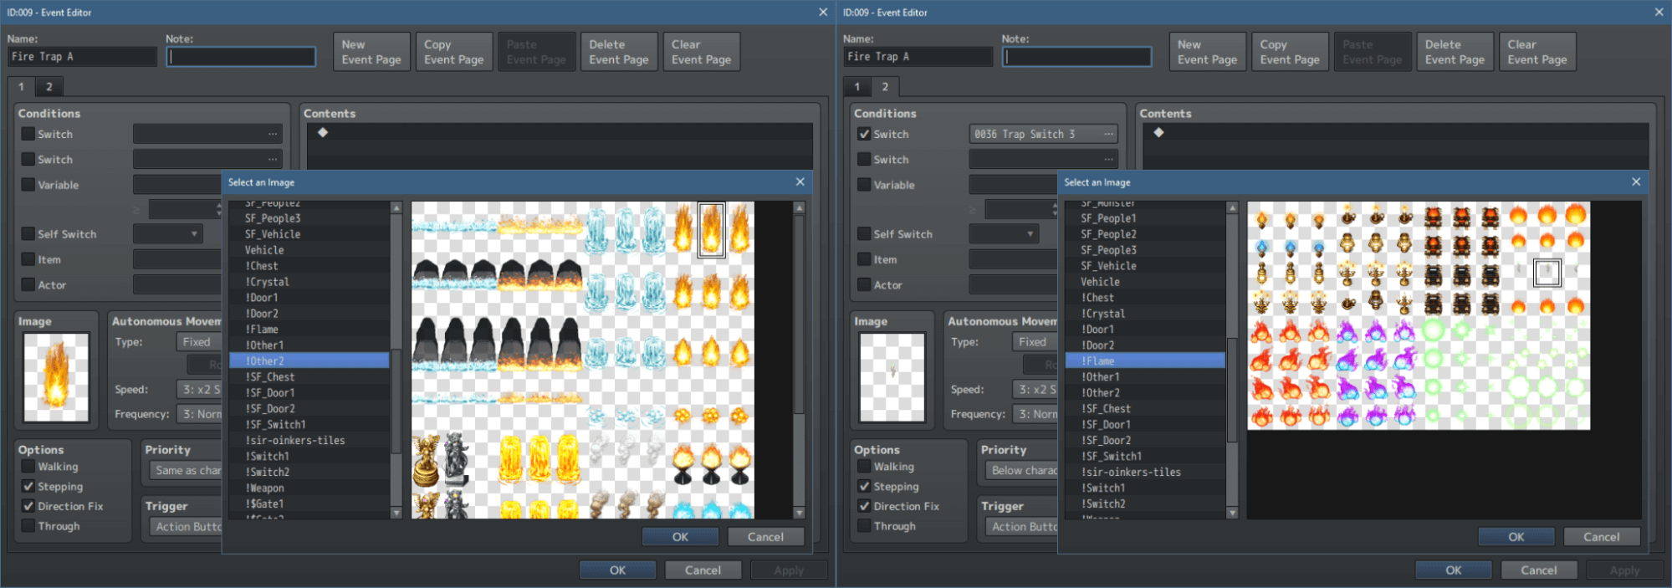Enable the Item condition in right window

(864, 259)
